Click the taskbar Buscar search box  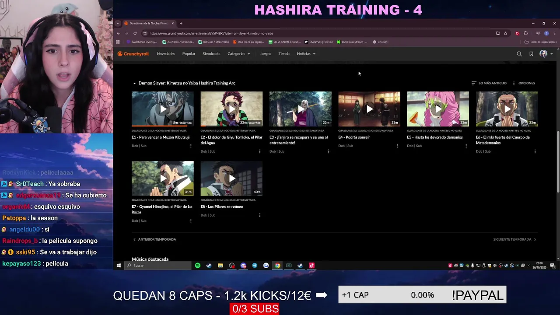tap(157, 266)
